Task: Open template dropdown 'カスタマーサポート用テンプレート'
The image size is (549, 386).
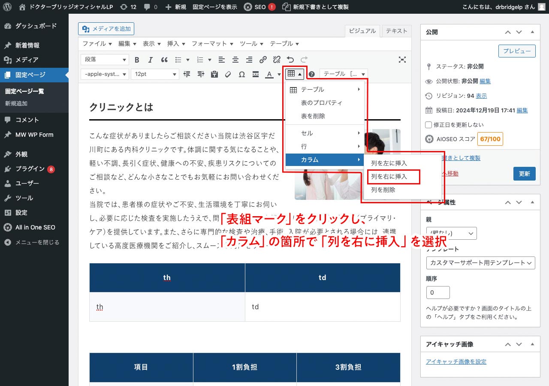Action: [480, 262]
